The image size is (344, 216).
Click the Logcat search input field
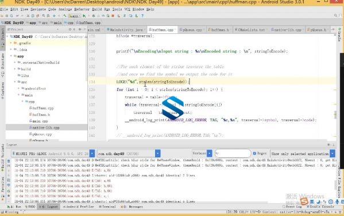coord(233,153)
